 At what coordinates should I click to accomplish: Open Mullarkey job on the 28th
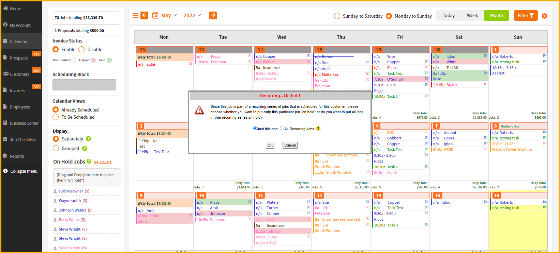point(342,74)
